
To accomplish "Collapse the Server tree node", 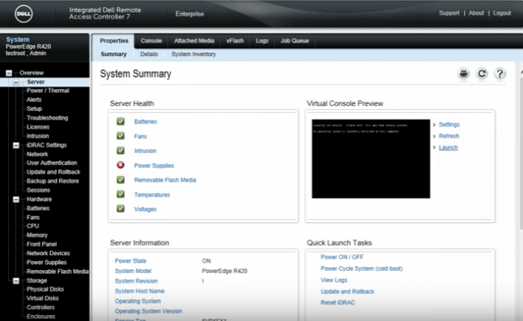I will (16, 82).
